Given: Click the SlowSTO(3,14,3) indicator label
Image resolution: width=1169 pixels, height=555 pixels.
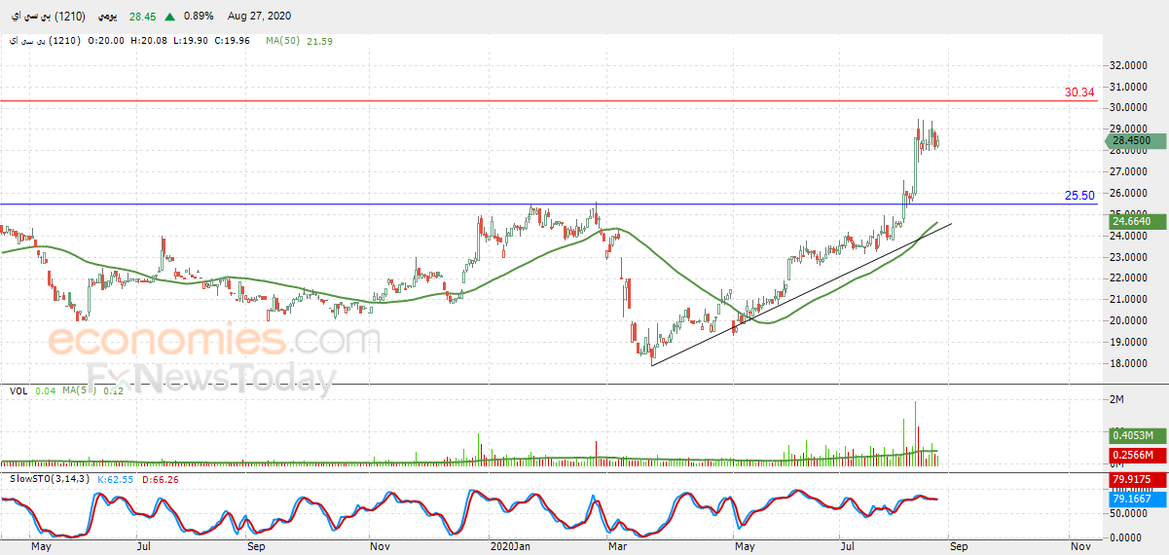Looking at the screenshot, I should [x=49, y=479].
